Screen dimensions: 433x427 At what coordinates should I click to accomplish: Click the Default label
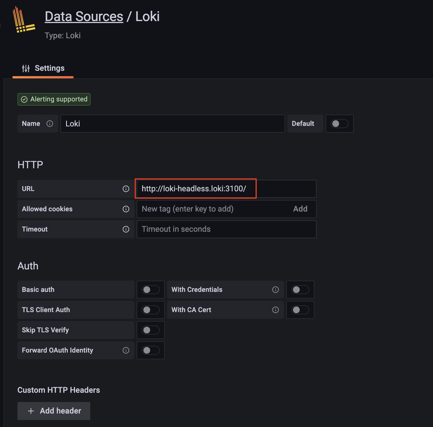click(303, 124)
